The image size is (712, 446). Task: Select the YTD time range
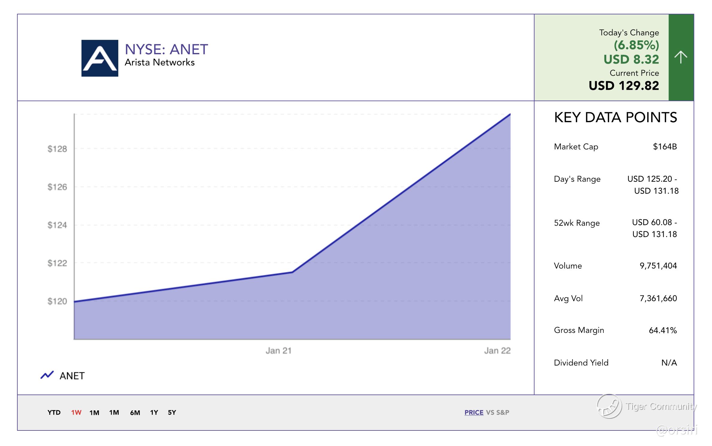coord(54,412)
